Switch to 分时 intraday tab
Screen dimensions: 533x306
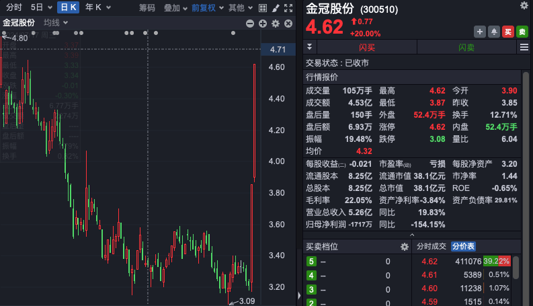pos(13,8)
